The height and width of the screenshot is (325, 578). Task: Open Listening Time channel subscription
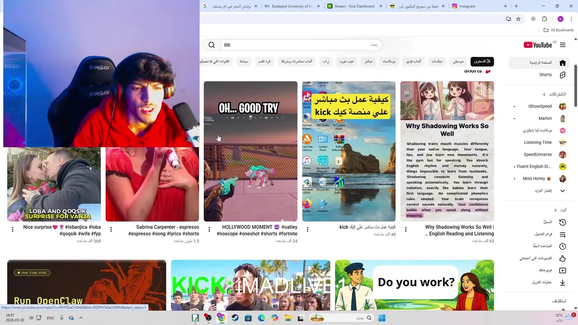pos(537,143)
